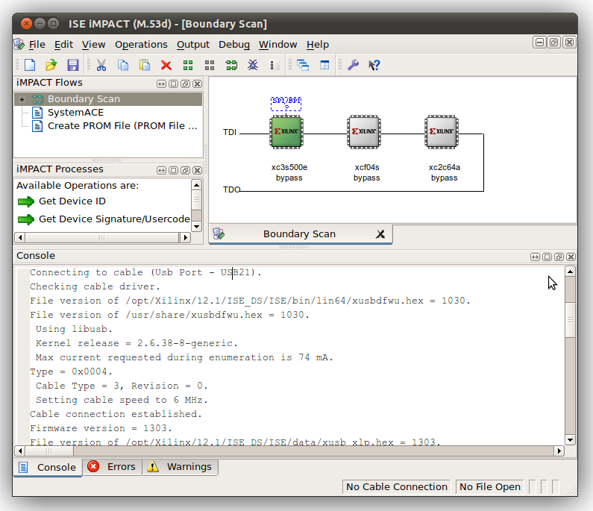The height and width of the screenshot is (511, 593).
Task: Open the View menu
Action: click(x=93, y=45)
